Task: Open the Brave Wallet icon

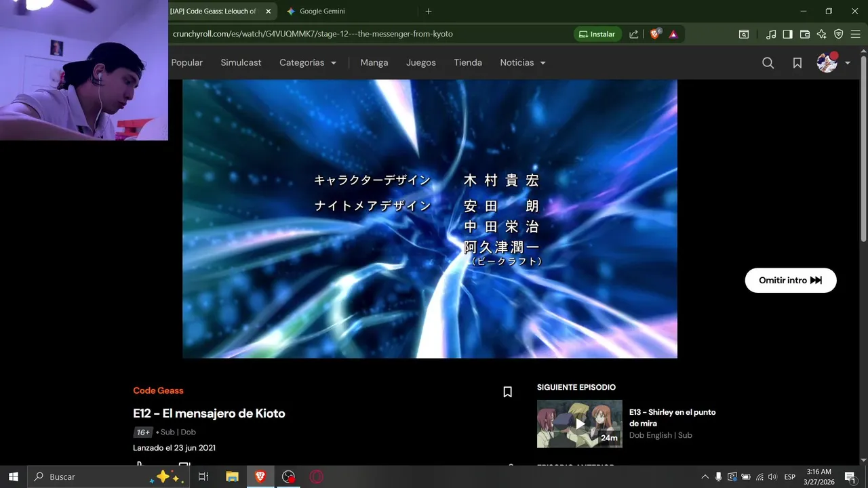Action: pyautogui.click(x=805, y=34)
